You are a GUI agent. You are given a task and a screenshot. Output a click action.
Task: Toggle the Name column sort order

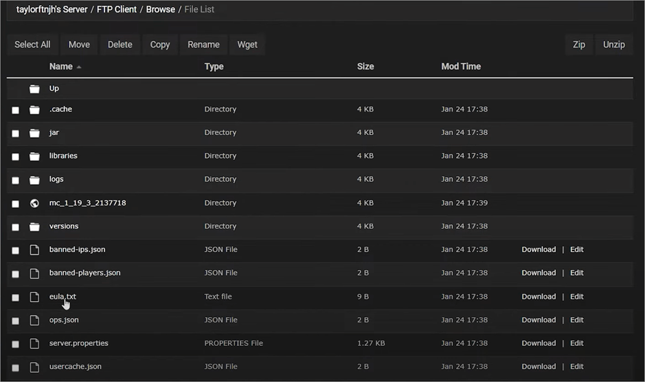[x=61, y=66]
